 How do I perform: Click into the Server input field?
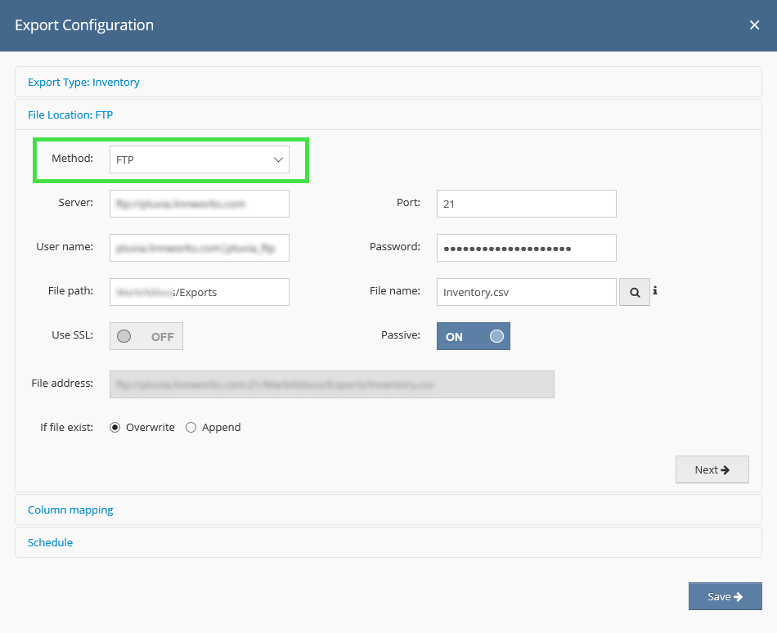200,204
